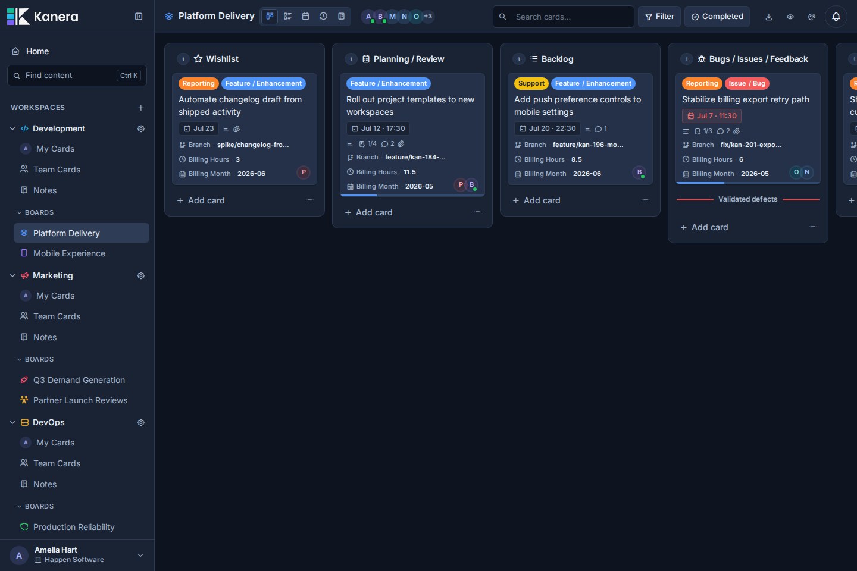This screenshot has width=857, height=571.
Task: Open the calendar view icon
Action: click(305, 17)
